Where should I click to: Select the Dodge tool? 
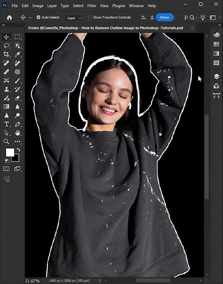click(17, 115)
